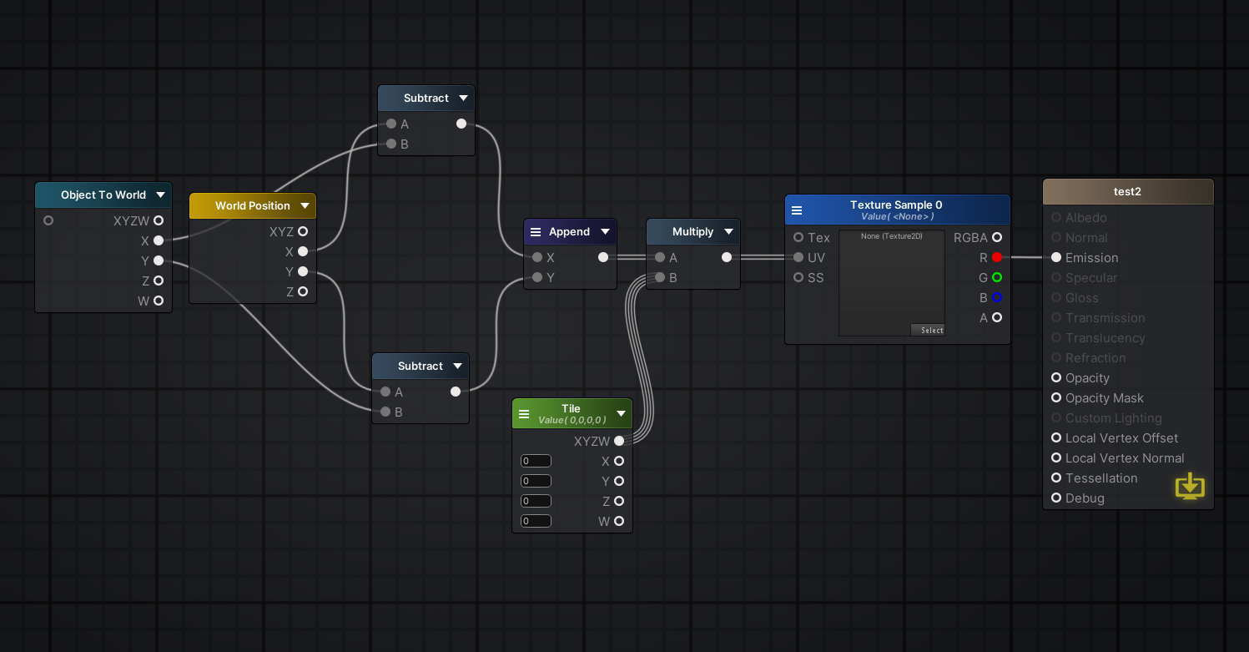Click the yellow update shader icon on test2

pyautogui.click(x=1190, y=486)
